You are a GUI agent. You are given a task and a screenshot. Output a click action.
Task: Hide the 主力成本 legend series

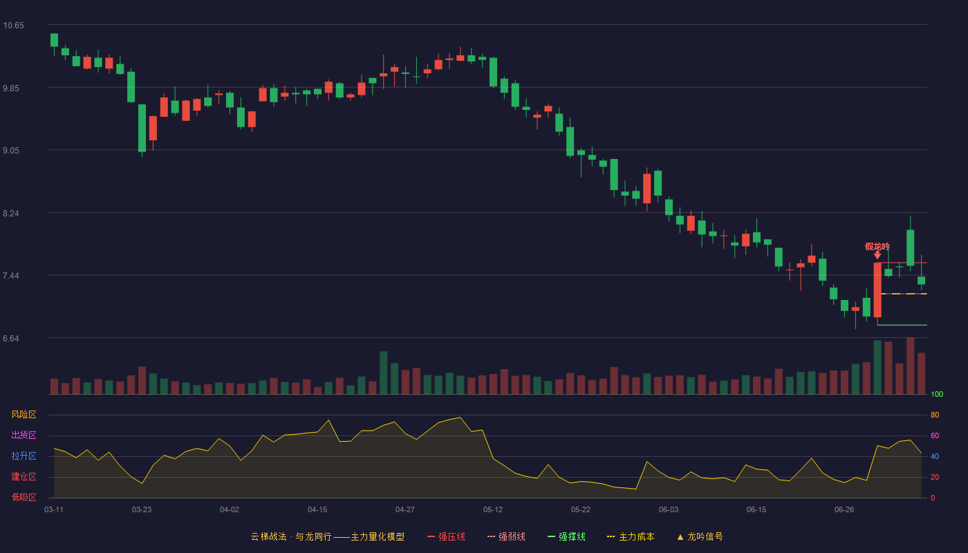click(x=631, y=536)
